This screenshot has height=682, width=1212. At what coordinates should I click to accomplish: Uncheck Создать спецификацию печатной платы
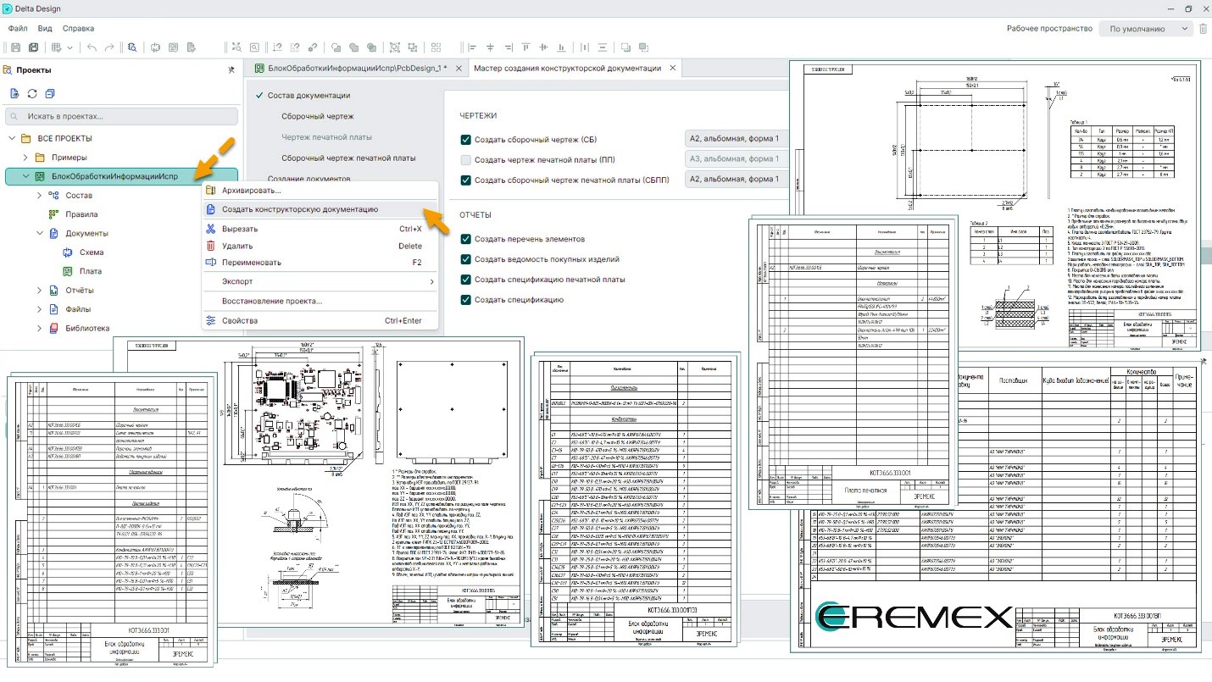[465, 280]
